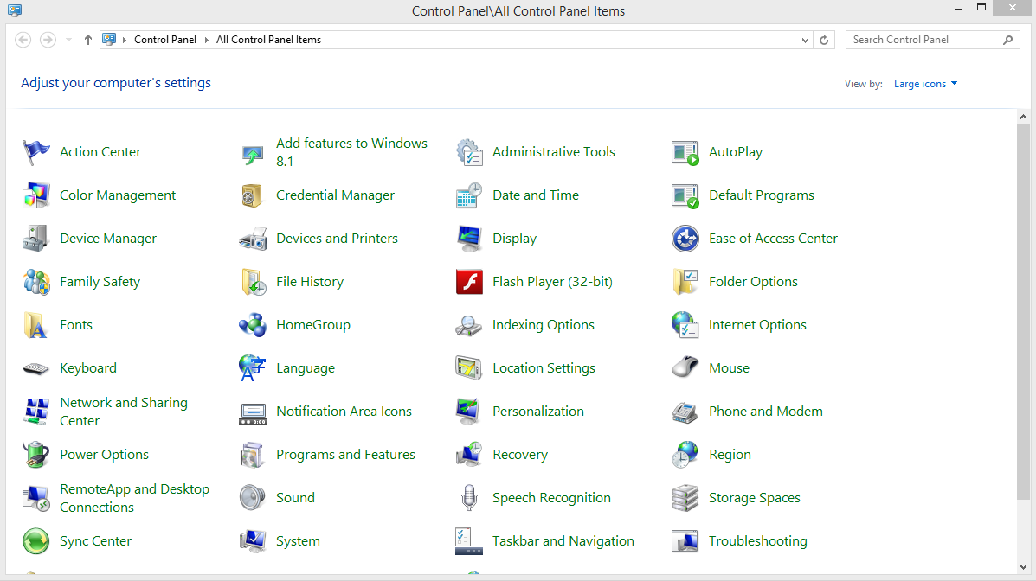Open the Sync Center green icon
The height and width of the screenshot is (581, 1036).
point(36,541)
